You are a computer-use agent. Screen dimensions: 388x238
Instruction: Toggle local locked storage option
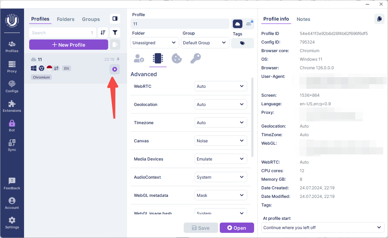pyautogui.click(x=249, y=24)
